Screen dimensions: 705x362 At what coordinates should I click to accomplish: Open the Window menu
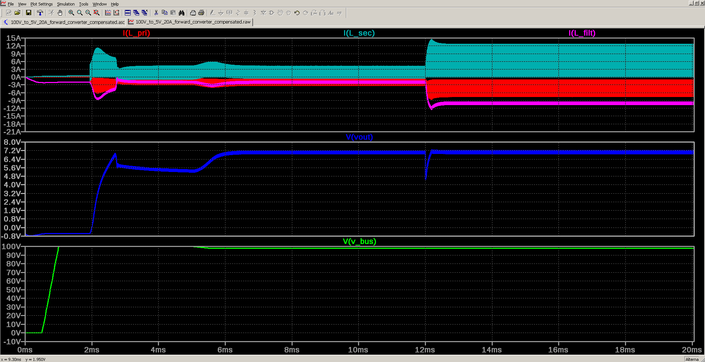click(100, 4)
